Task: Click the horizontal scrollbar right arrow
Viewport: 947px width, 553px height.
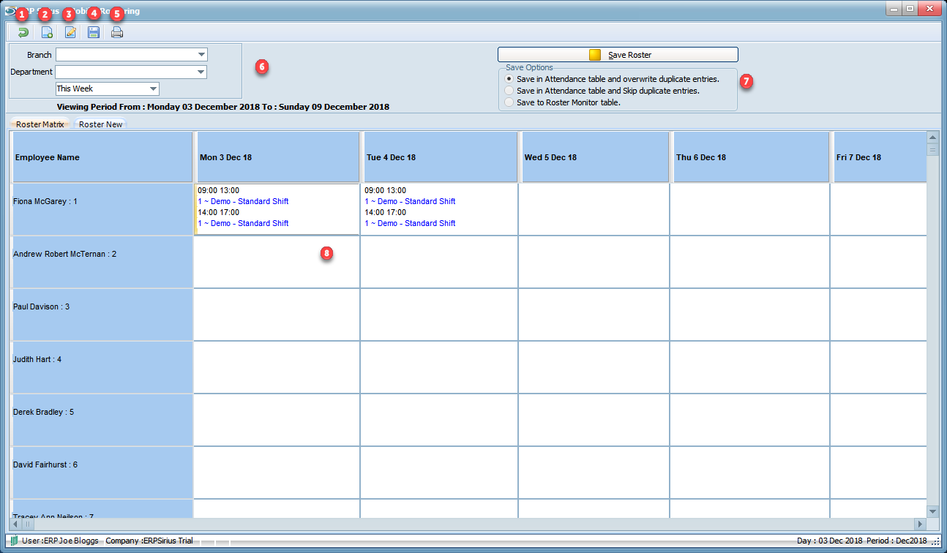Action: click(921, 524)
